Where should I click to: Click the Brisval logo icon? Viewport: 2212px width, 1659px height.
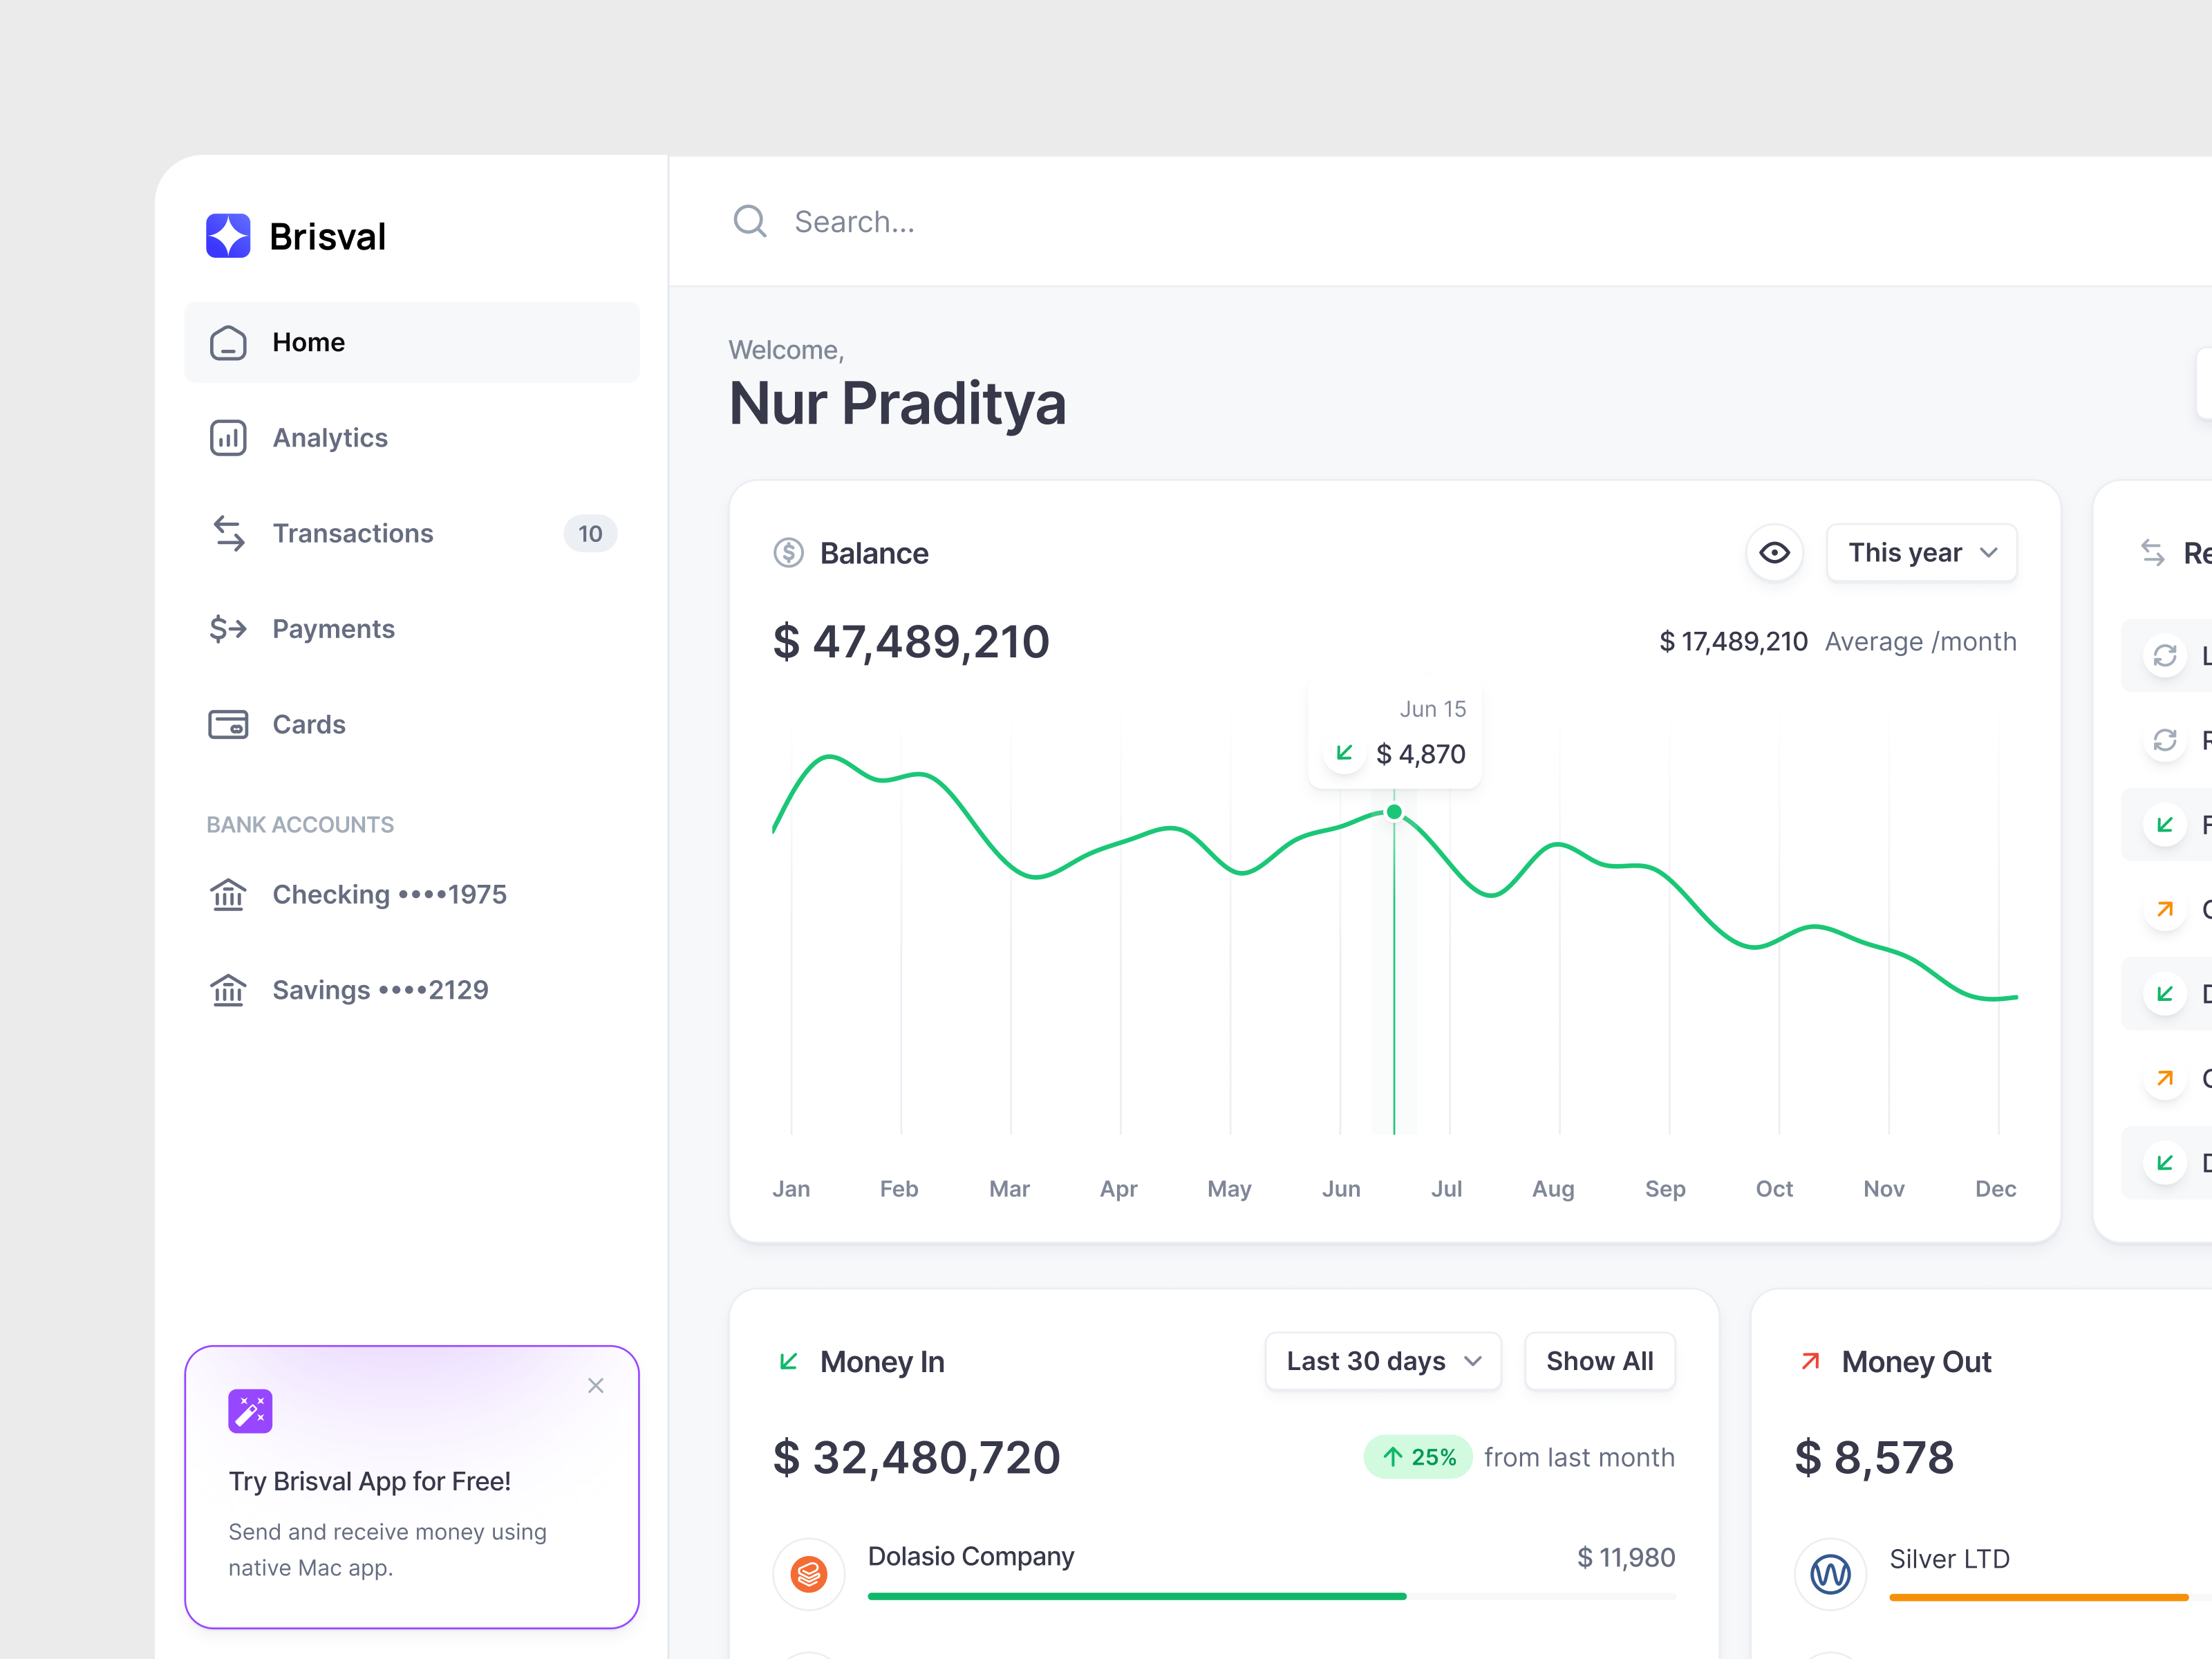[229, 236]
